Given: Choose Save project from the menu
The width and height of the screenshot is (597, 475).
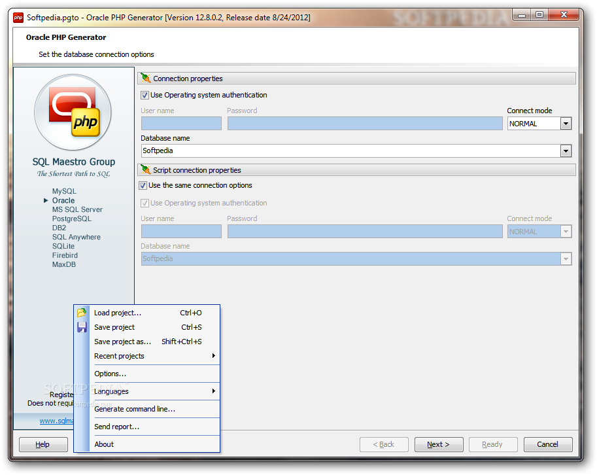Looking at the screenshot, I should [147, 327].
